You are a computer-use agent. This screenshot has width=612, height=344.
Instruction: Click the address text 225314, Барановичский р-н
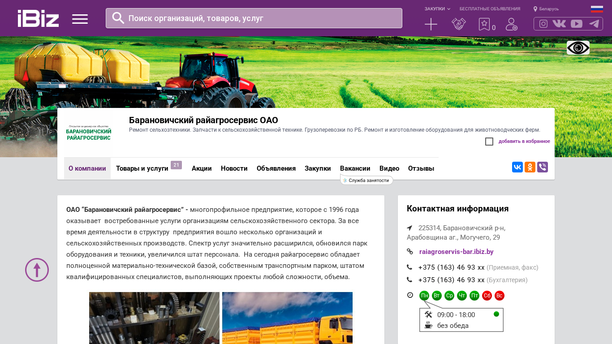[462, 228]
